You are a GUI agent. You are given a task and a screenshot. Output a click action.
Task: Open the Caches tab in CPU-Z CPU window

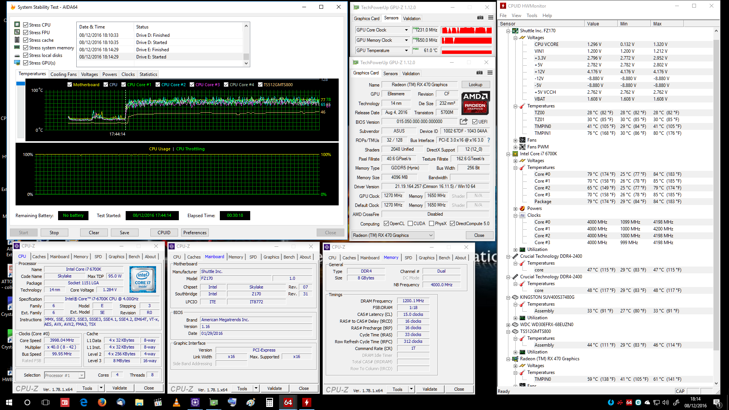pyautogui.click(x=39, y=257)
